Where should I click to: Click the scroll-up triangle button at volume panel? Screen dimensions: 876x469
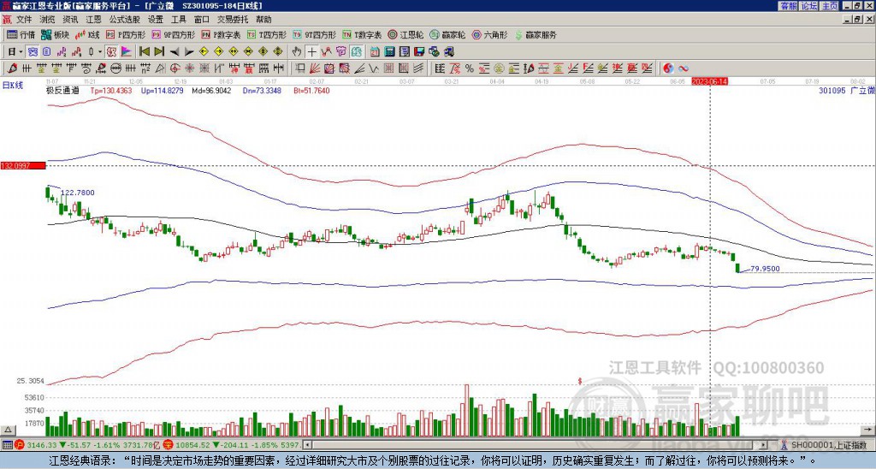[8, 430]
